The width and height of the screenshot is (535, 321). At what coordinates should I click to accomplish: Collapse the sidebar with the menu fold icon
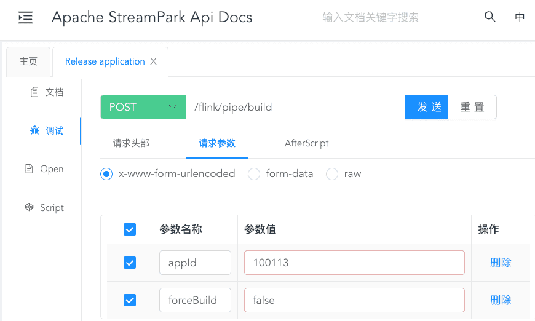click(x=25, y=18)
